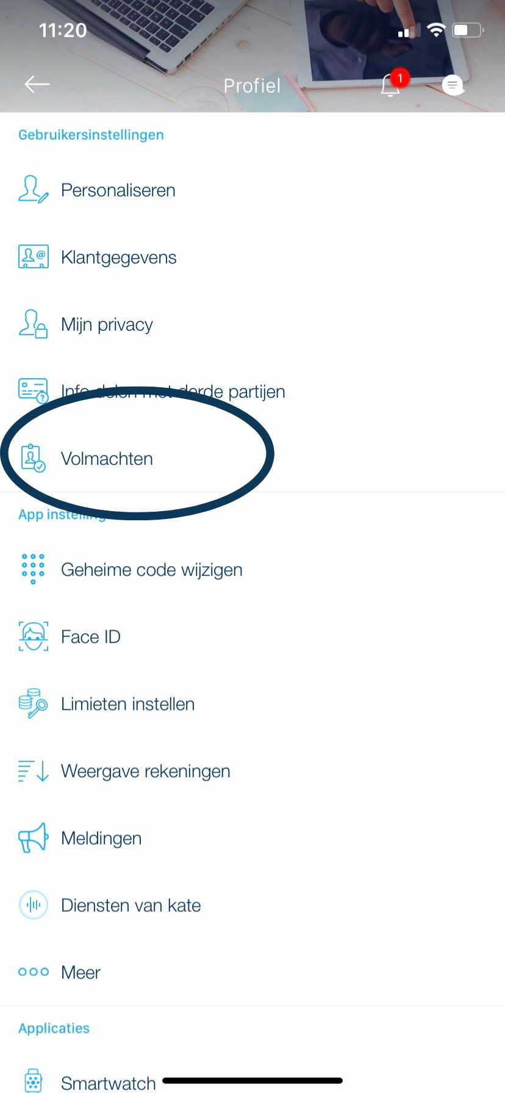Tap the megaphone Meldingen icon
This screenshot has width=505, height=1093.
[x=33, y=837]
